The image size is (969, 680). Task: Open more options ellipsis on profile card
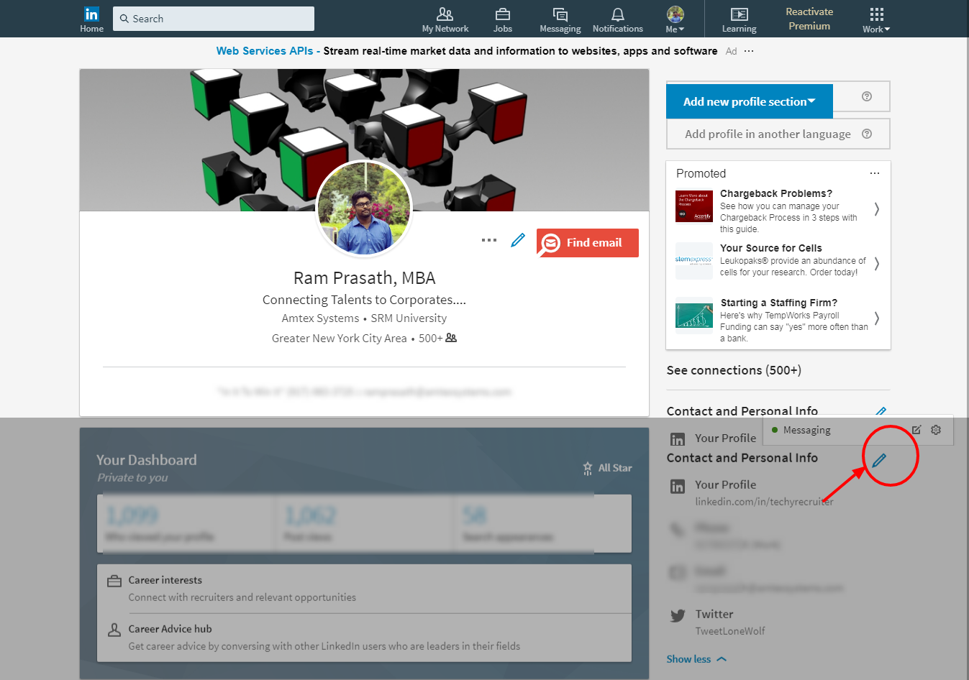(489, 240)
